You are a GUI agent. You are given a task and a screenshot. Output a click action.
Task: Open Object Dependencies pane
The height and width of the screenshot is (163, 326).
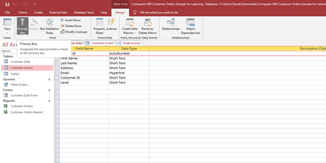tap(190, 26)
